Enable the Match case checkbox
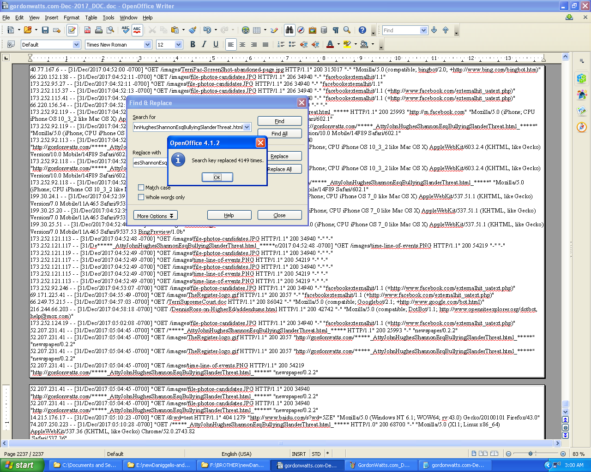Screen dimensions: 591x472 click(141, 188)
